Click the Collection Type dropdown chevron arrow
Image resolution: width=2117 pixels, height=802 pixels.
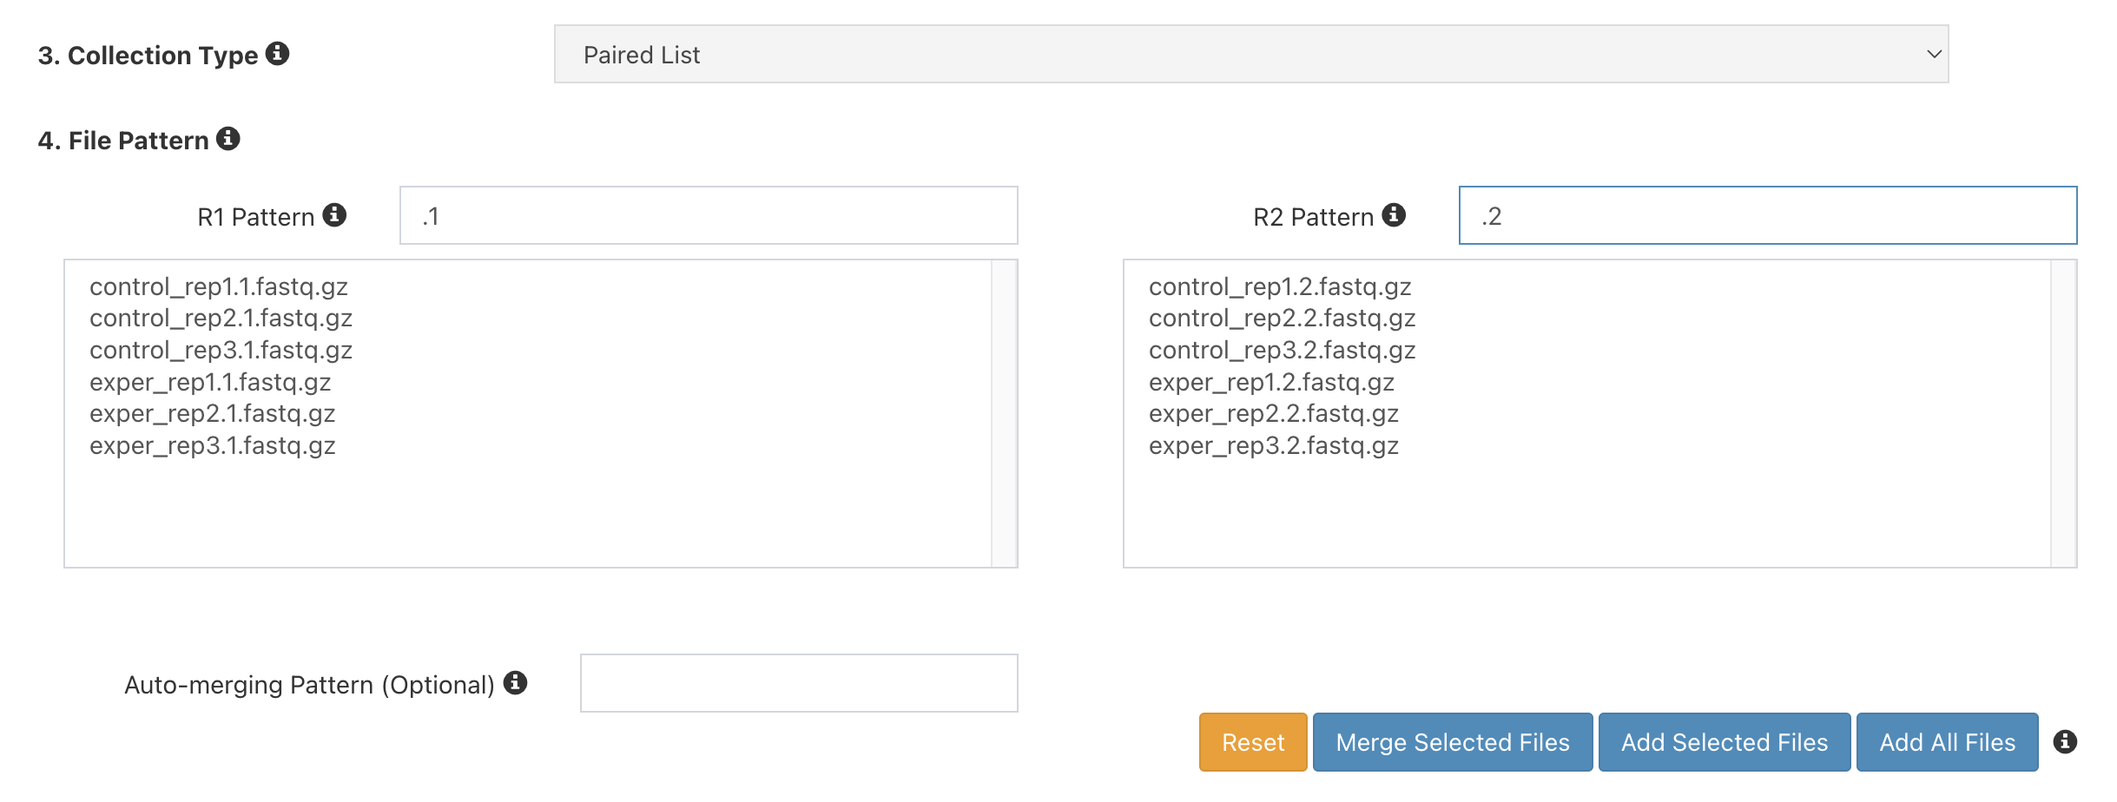point(1934,54)
